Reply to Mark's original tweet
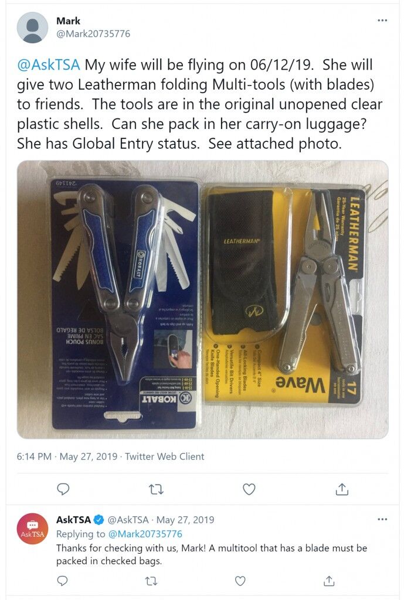Image resolution: width=404 pixels, height=600 pixels. point(63,489)
